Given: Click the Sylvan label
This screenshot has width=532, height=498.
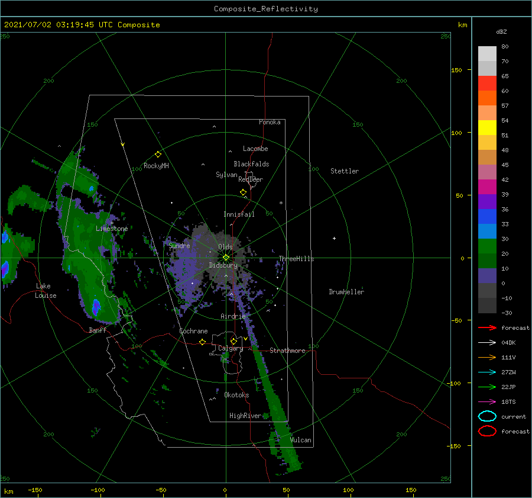Looking at the screenshot, I should pyautogui.click(x=226, y=175).
